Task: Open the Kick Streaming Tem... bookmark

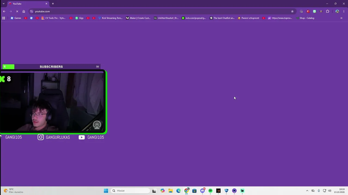Action: pyautogui.click(x=110, y=18)
